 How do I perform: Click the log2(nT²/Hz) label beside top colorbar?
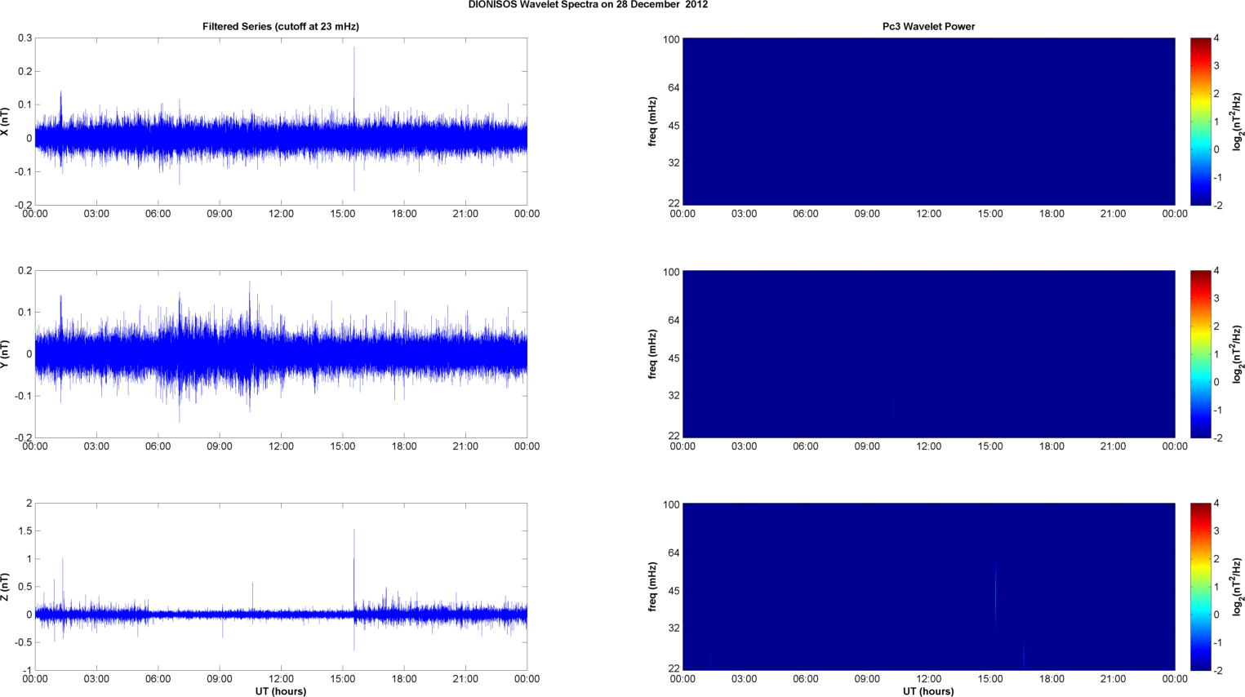click(1237, 122)
